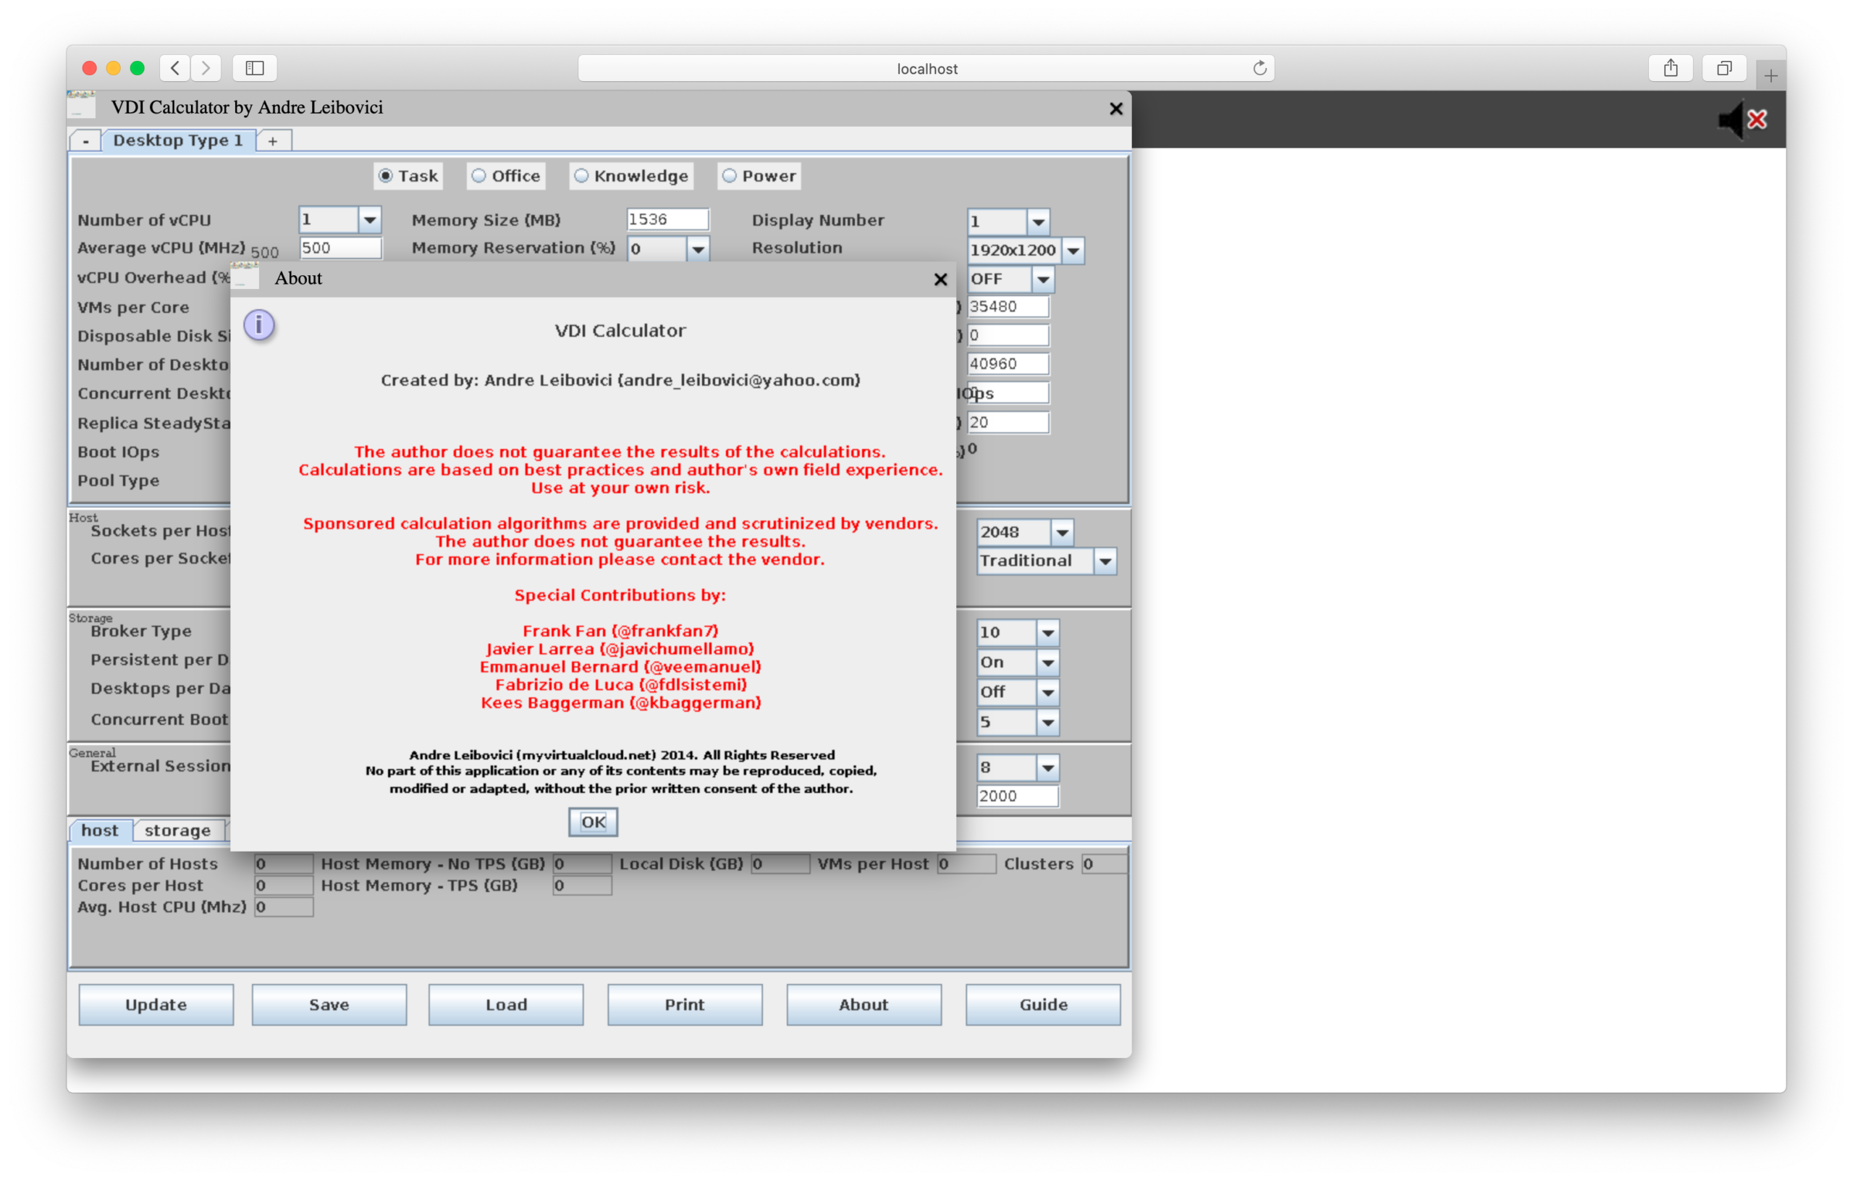This screenshot has width=1853, height=1181.
Task: Click the Clusters result field
Action: [x=1105, y=864]
